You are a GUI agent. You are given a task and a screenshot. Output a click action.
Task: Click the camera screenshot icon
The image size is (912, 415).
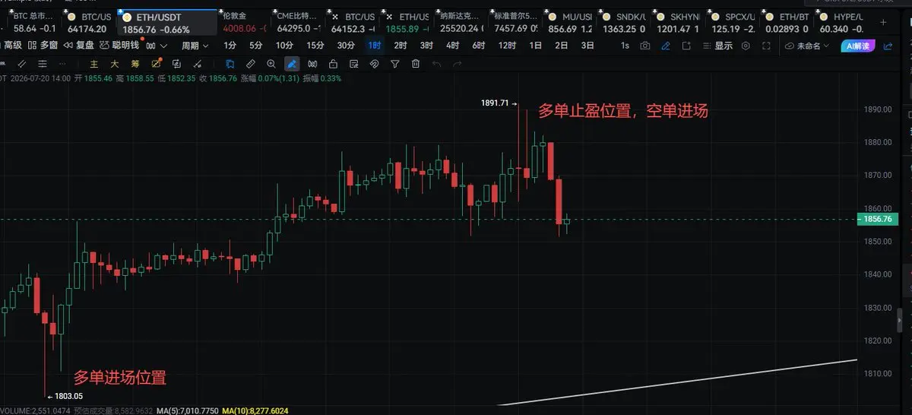645,46
